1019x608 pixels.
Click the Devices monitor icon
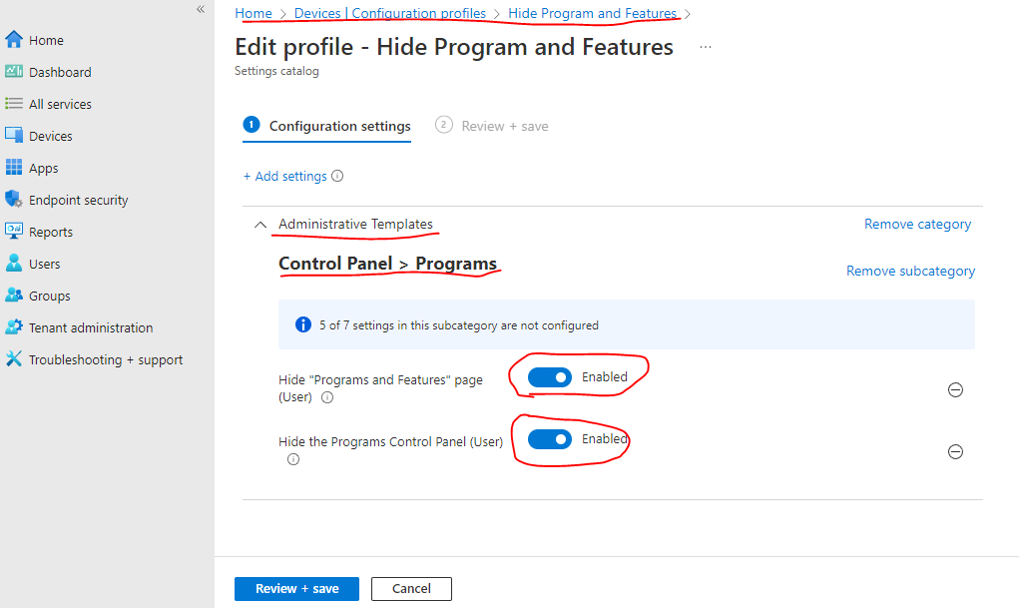click(14, 135)
